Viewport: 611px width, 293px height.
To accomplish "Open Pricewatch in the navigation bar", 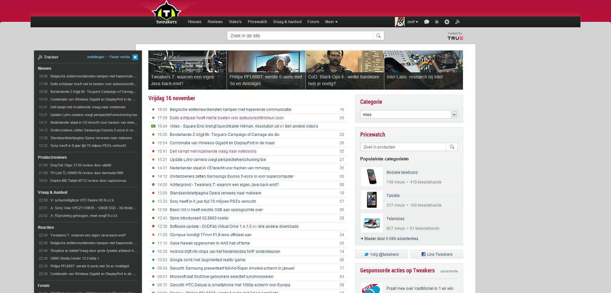I will click(x=257, y=22).
